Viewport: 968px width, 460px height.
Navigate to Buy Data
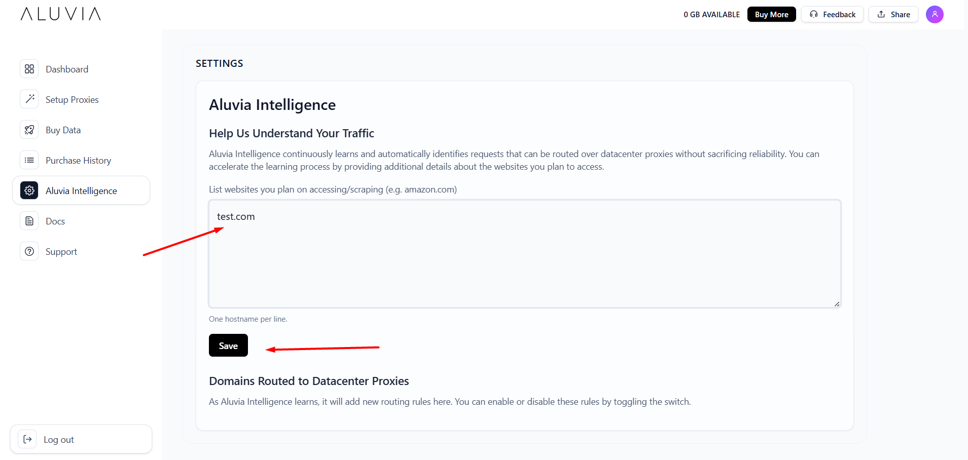click(x=63, y=130)
